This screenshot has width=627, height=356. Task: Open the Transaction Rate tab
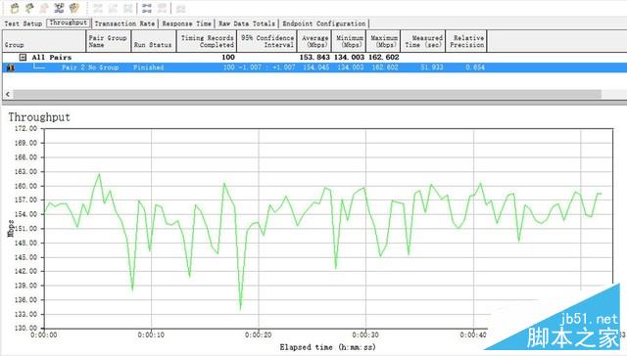click(124, 23)
